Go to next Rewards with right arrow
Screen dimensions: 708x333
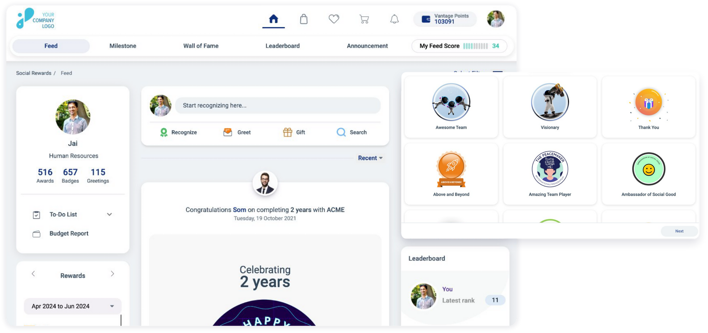pyautogui.click(x=112, y=274)
